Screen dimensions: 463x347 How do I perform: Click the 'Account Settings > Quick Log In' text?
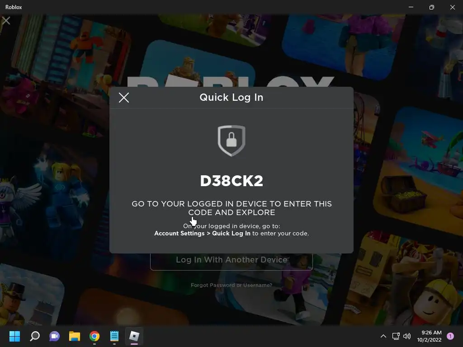tap(202, 234)
